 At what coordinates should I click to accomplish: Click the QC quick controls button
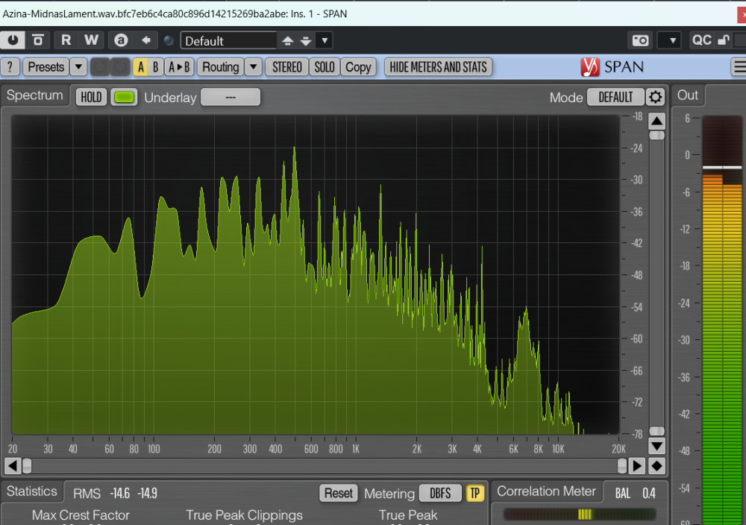(701, 40)
